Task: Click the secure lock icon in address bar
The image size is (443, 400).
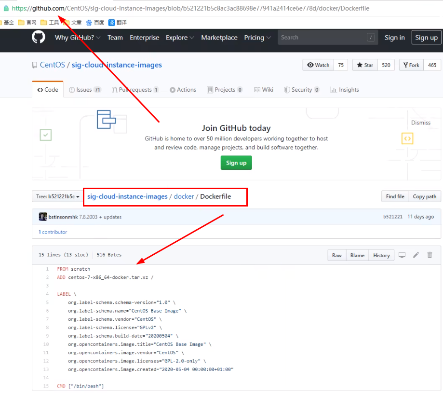Action: tap(6, 8)
